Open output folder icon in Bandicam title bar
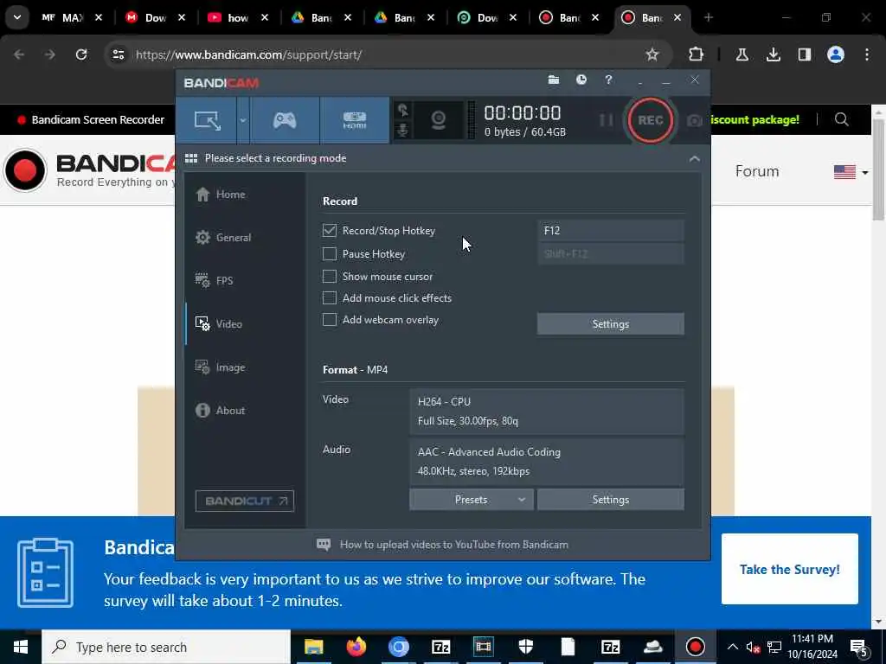This screenshot has width=886, height=664. (x=554, y=80)
